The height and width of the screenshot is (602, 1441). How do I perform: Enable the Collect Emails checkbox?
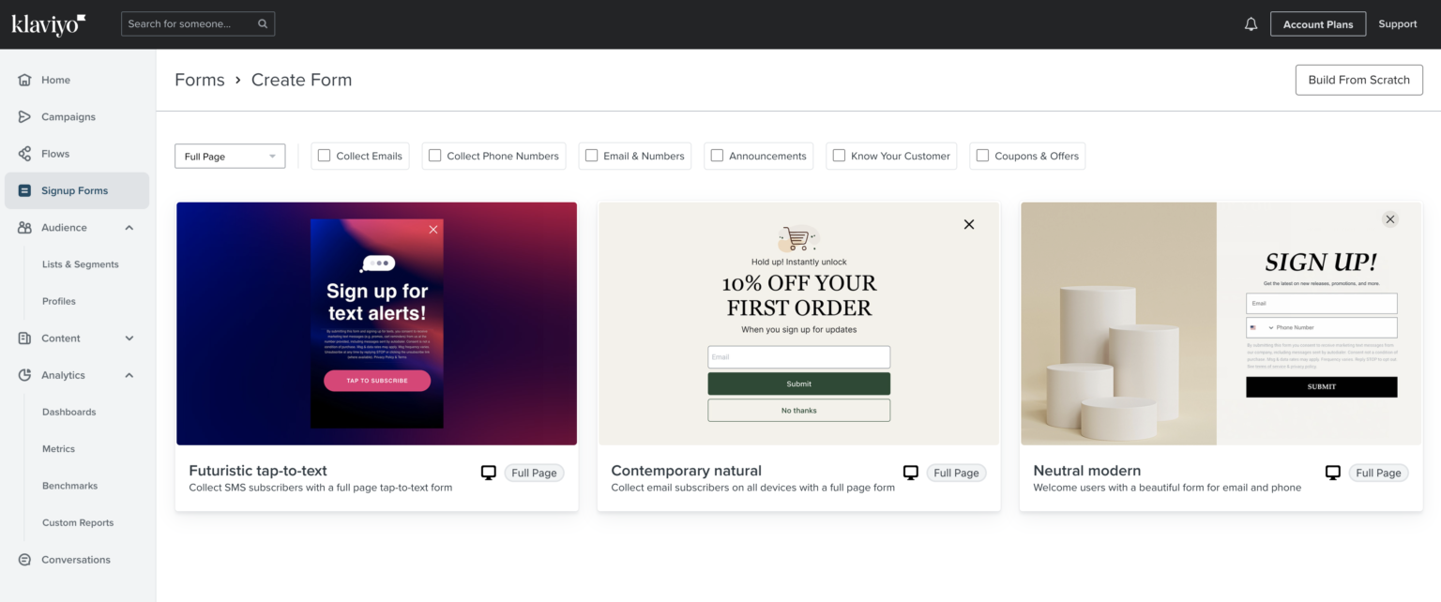pyautogui.click(x=325, y=156)
